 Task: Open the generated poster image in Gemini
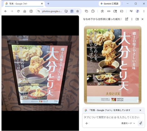(x=113, y=65)
